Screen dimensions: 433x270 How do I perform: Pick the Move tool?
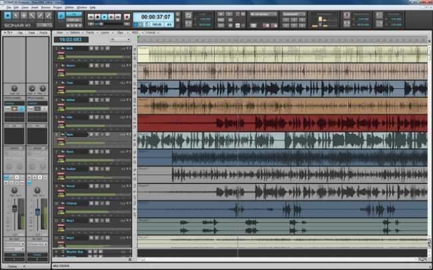coord(24,15)
